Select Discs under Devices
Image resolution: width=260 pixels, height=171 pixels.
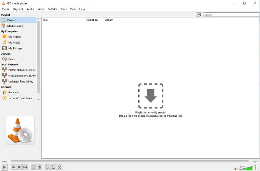pyautogui.click(x=18, y=59)
